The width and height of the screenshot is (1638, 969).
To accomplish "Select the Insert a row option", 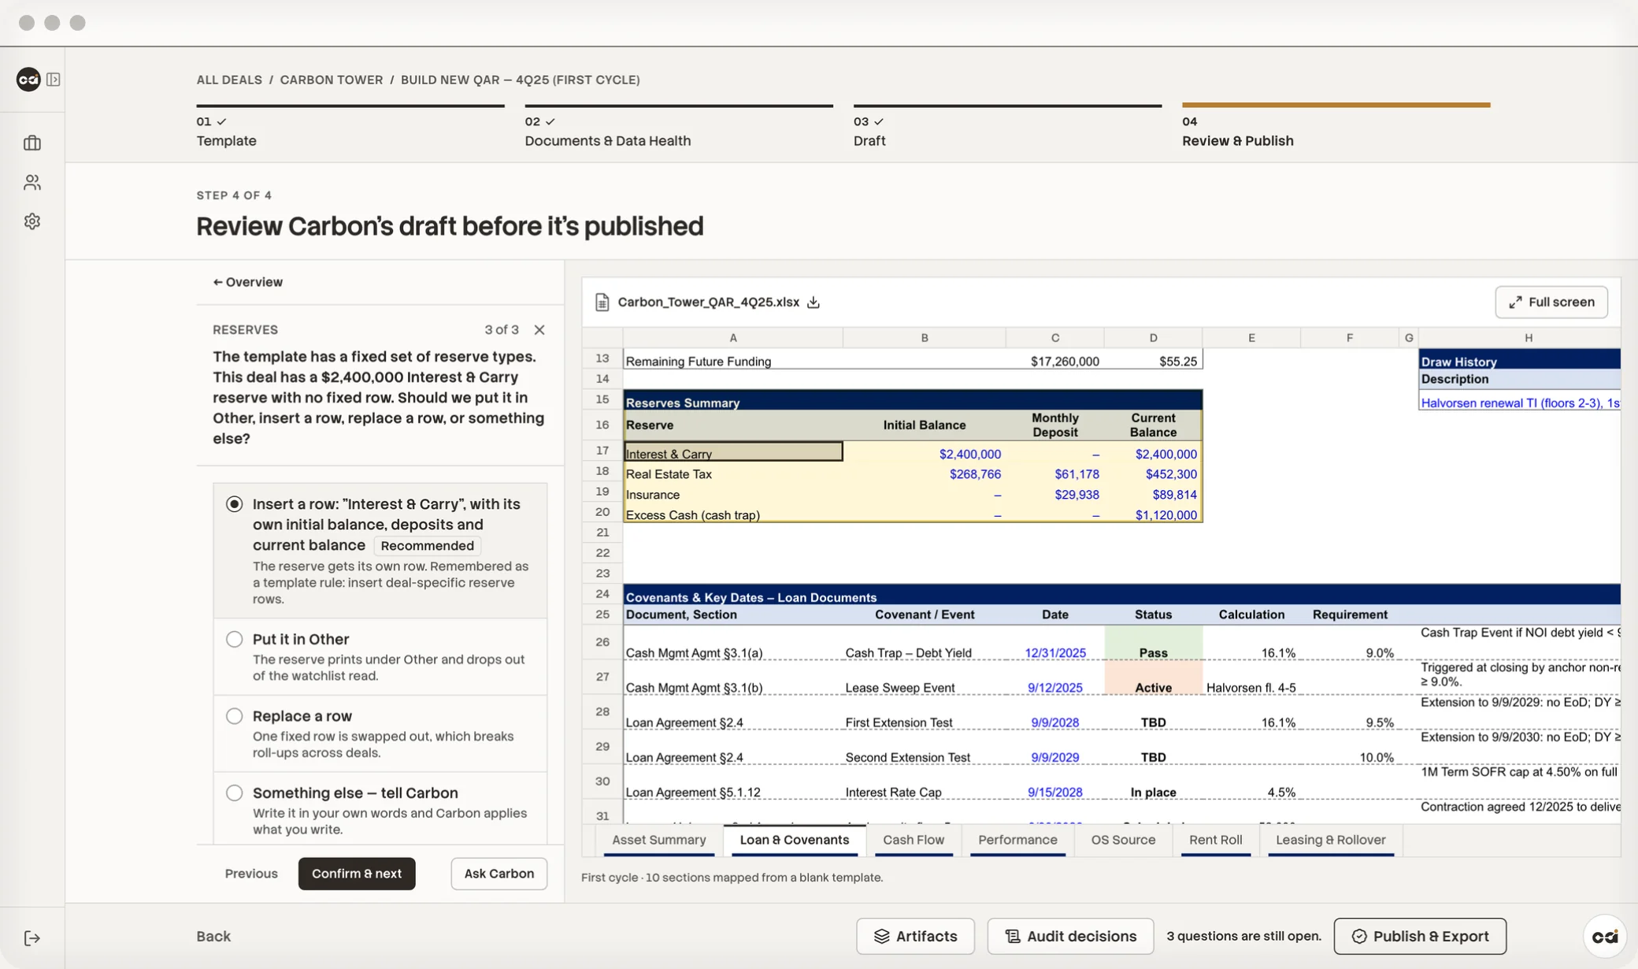I will tap(380, 551).
